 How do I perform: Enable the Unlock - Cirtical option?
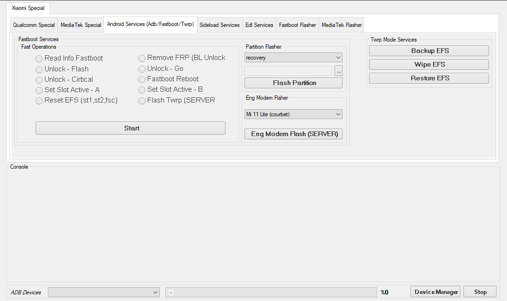point(39,79)
